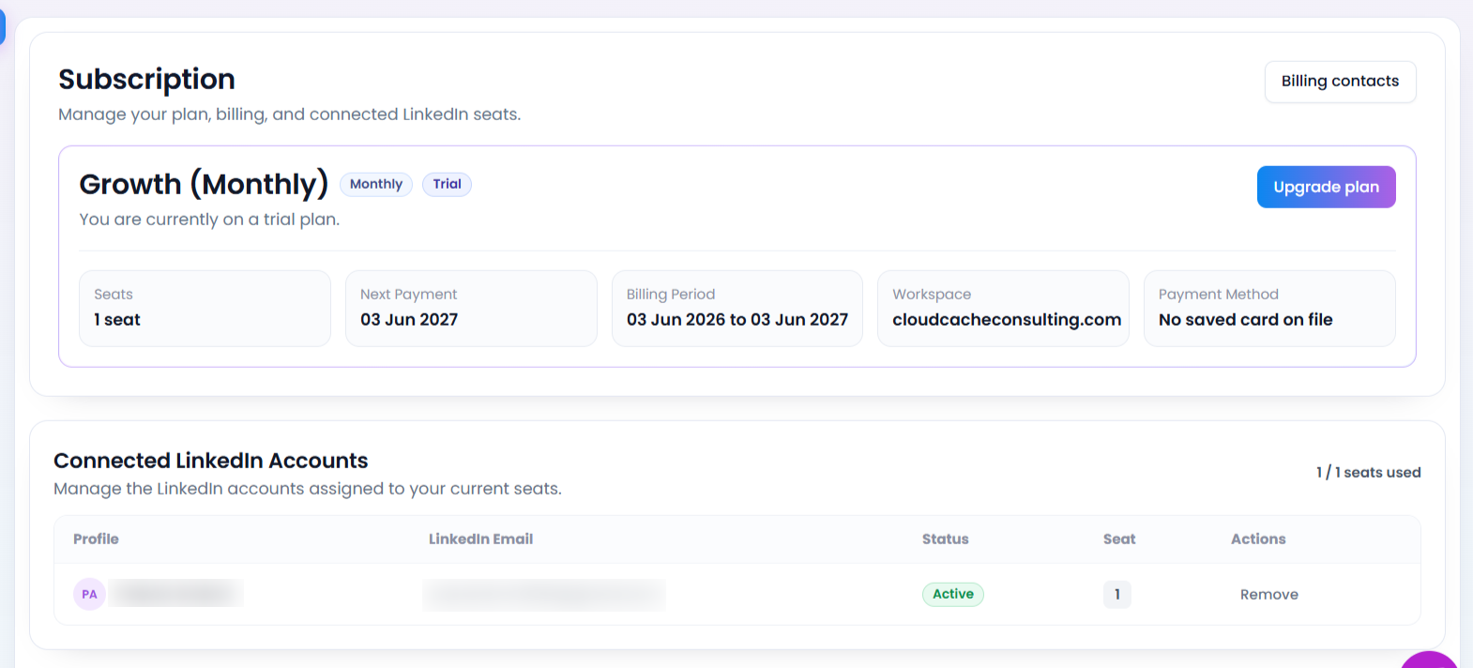Click the Growth (Monthly) plan title
The image size is (1473, 668).
(204, 185)
